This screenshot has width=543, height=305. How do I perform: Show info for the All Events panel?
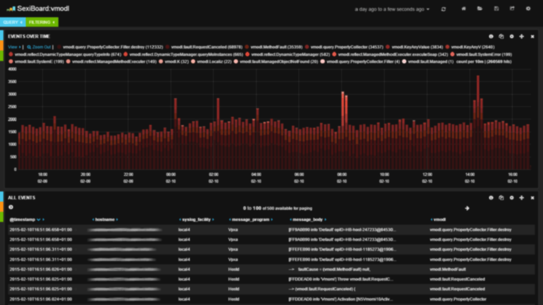[x=491, y=198]
